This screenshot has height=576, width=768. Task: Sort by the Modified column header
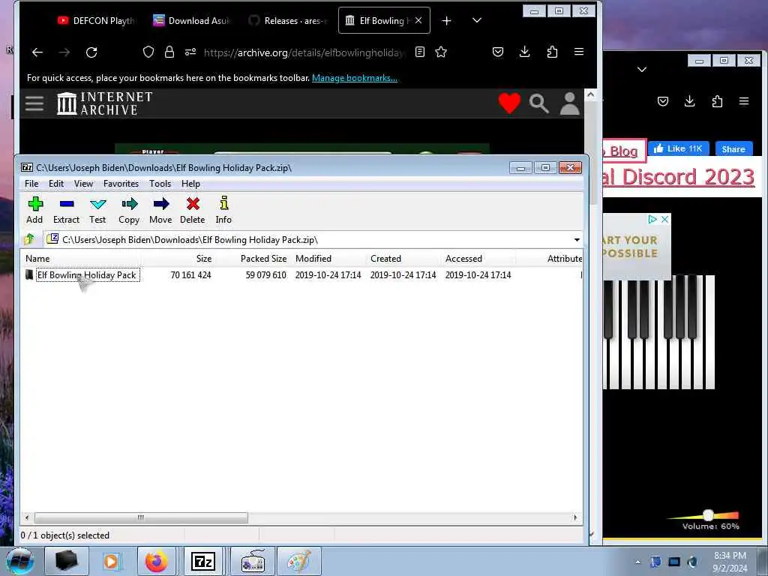click(313, 259)
